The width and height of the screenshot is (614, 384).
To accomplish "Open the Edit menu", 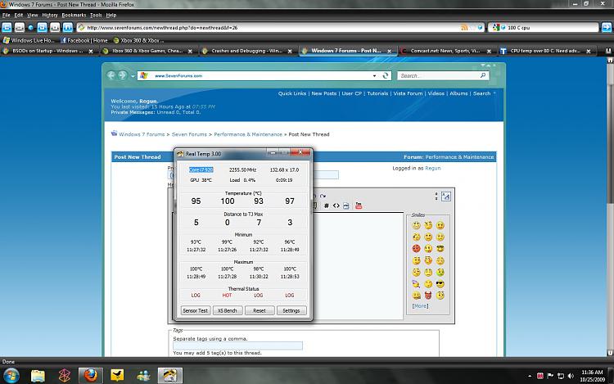I will point(18,16).
